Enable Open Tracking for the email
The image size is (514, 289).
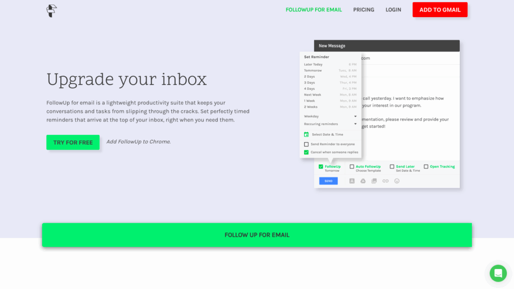pos(425,167)
